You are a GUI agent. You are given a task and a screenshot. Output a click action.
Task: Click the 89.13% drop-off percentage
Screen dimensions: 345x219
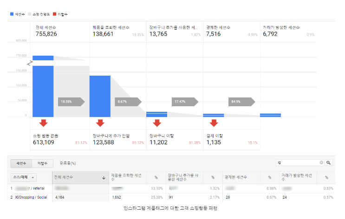pyautogui.click(x=138, y=143)
